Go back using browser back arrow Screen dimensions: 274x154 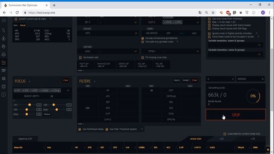(4, 12)
